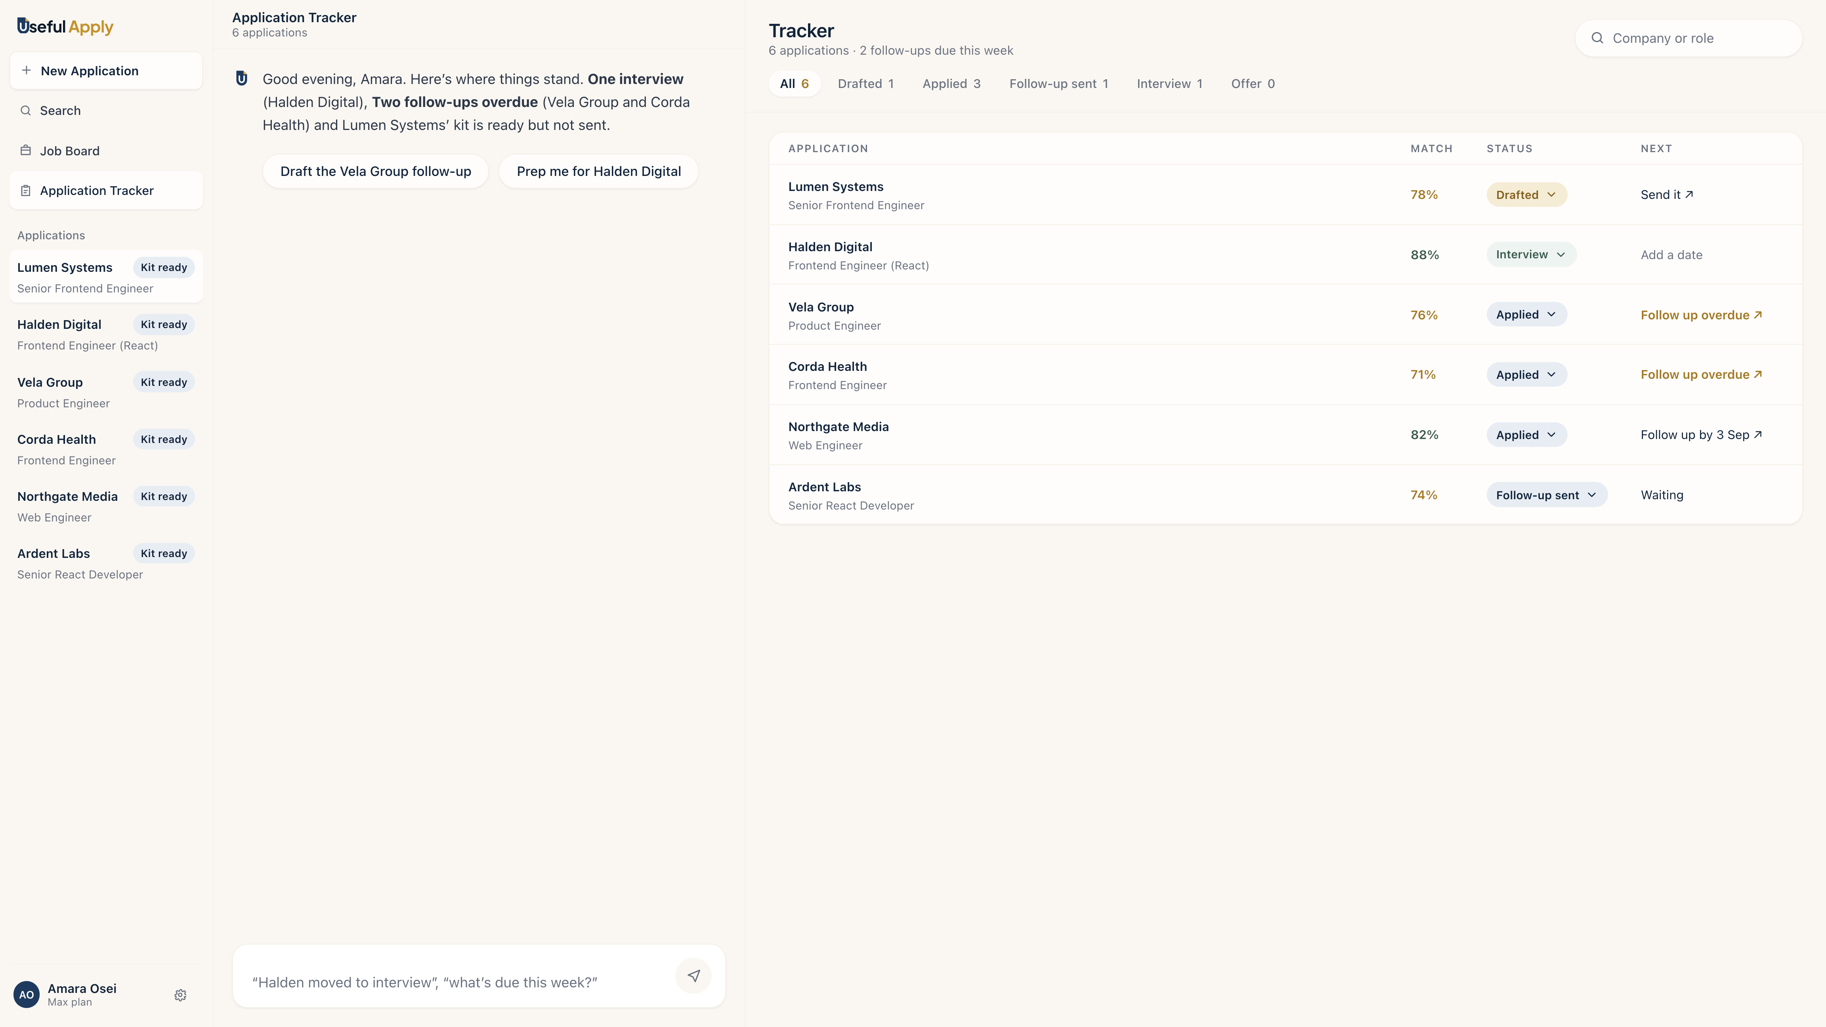
Task: Click the Application Tracker clipboard icon
Action: click(x=25, y=191)
